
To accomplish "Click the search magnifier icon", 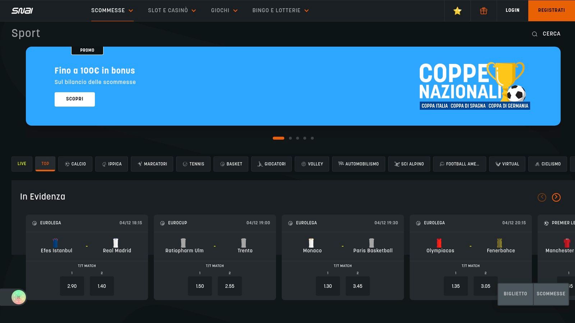I will coord(534,34).
